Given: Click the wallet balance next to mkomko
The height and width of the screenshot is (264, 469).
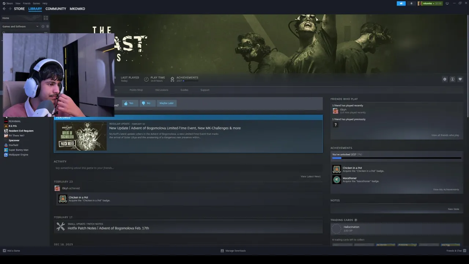Looking at the screenshot, I should (438, 3).
